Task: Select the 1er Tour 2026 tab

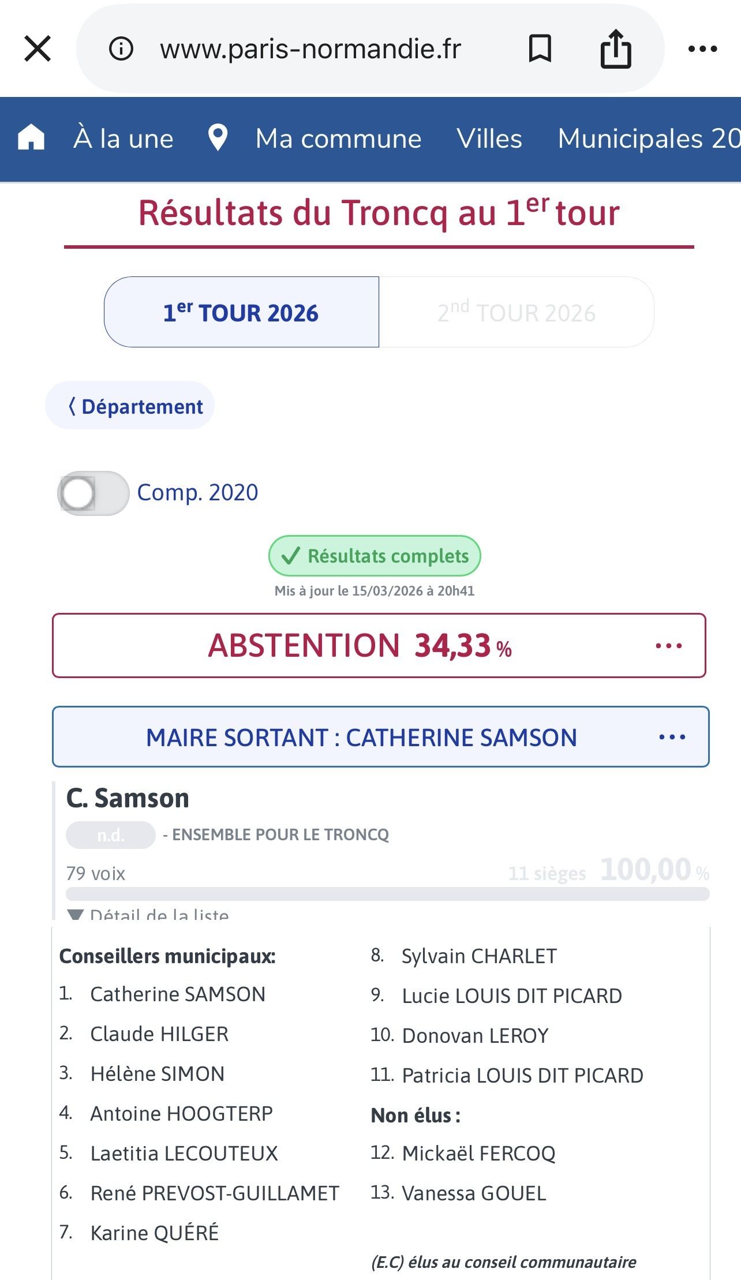Action: 241,312
